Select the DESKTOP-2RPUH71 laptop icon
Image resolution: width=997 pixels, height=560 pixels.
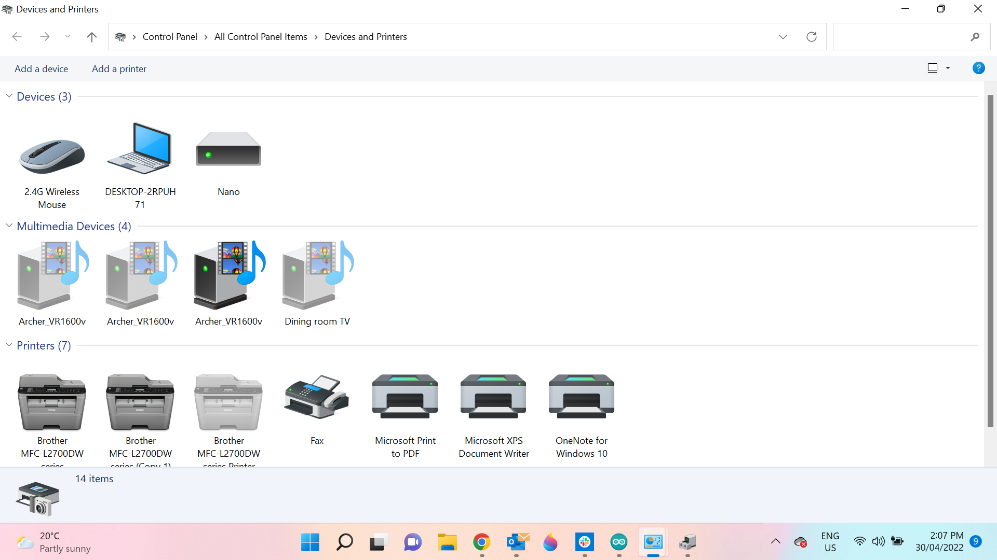pos(140,150)
